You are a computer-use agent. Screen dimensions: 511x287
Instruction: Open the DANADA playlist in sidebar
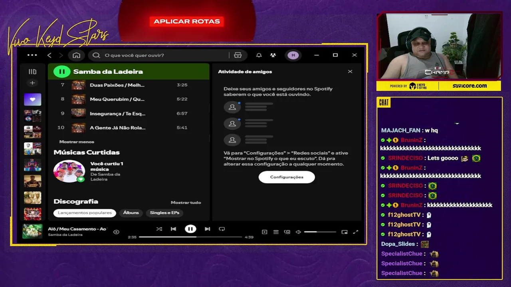point(32,214)
